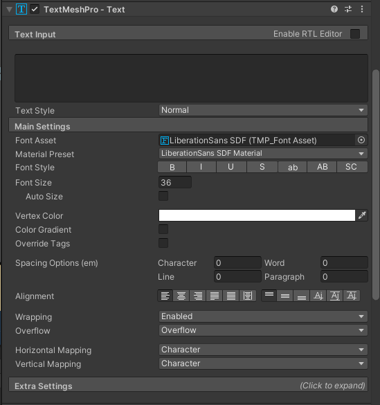Open the preset selector sliders icon
This screenshot has width=380, height=405.
coord(348,9)
